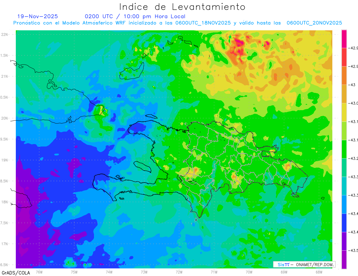
Task: Click the '-43.0' legend value label
Action: click(354, 103)
